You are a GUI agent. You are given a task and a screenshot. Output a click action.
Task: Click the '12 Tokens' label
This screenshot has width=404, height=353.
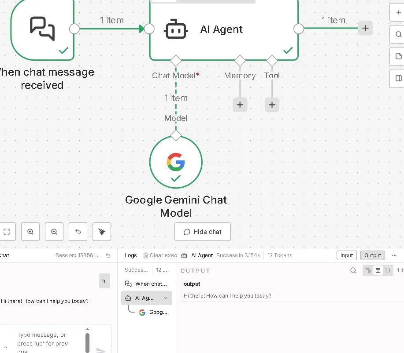[x=280, y=255]
